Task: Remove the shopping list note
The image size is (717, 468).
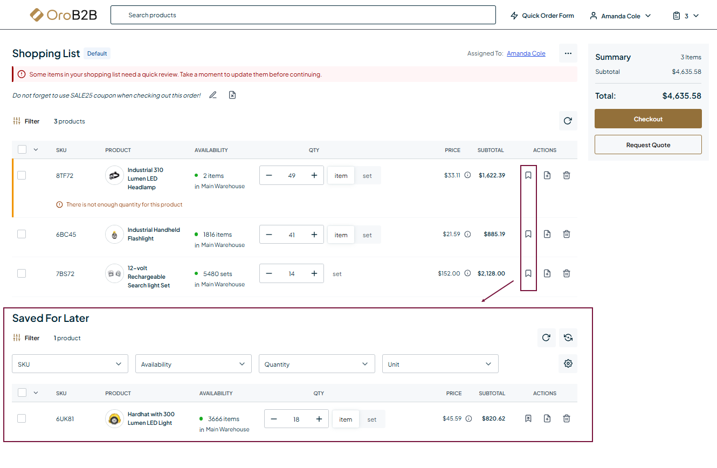Action: 232,95
